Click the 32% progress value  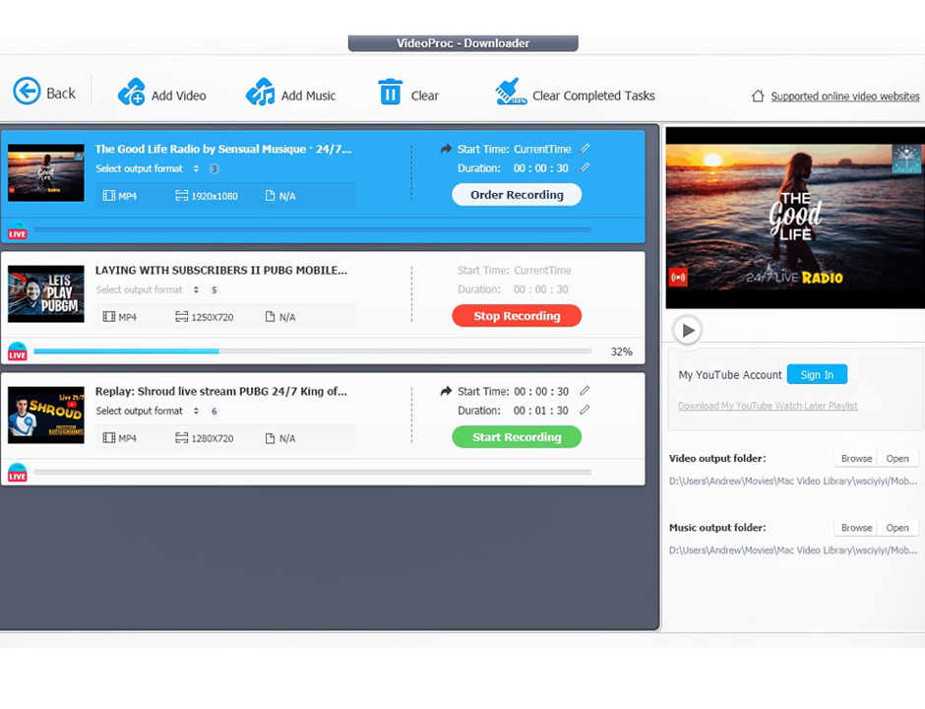pos(621,352)
